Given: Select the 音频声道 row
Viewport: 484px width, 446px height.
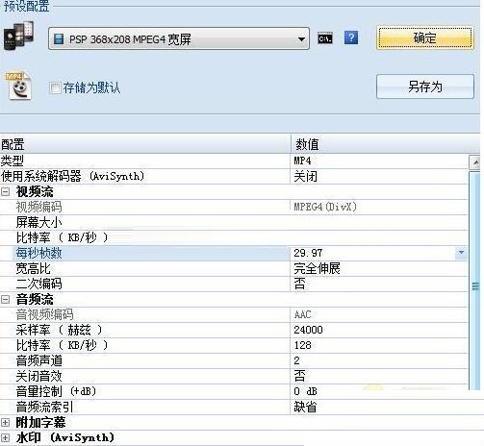Looking at the screenshot, I should [x=234, y=360].
